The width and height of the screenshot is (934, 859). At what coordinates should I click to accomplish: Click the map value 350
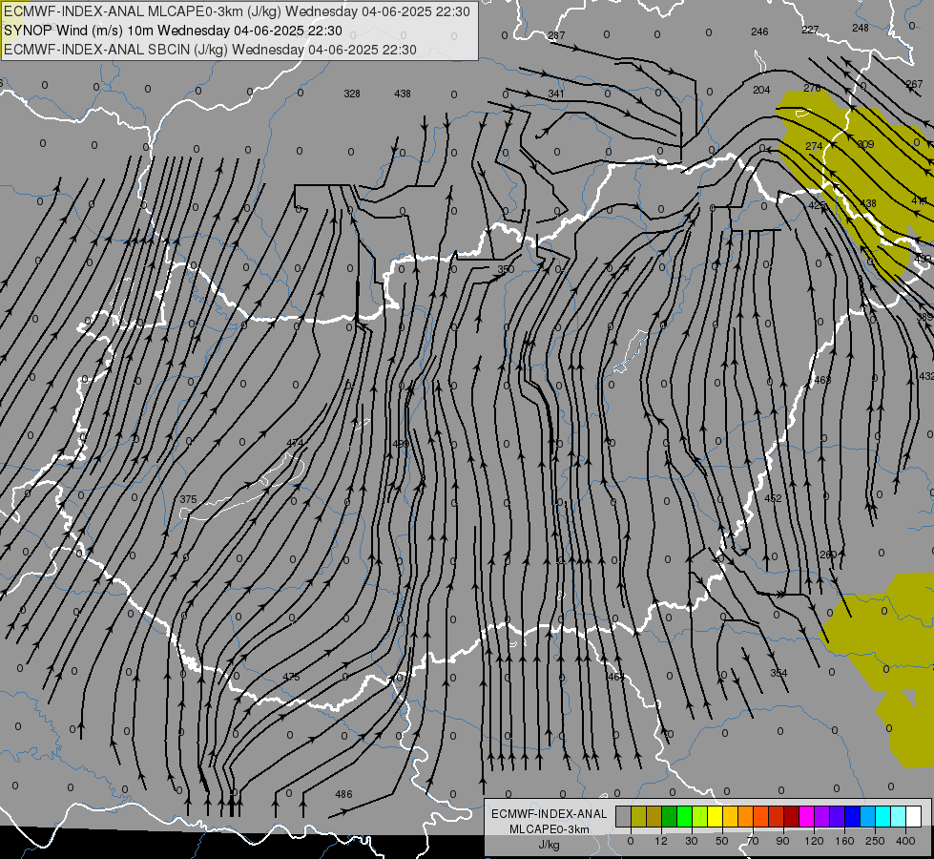point(506,269)
